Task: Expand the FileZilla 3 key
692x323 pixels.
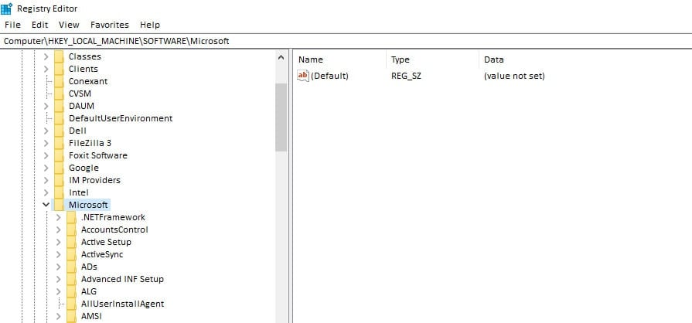Action: click(x=46, y=143)
